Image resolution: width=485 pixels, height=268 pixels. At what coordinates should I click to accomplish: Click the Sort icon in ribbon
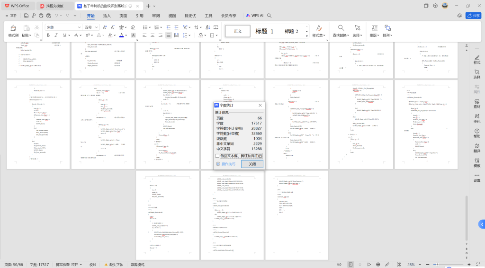208,27
